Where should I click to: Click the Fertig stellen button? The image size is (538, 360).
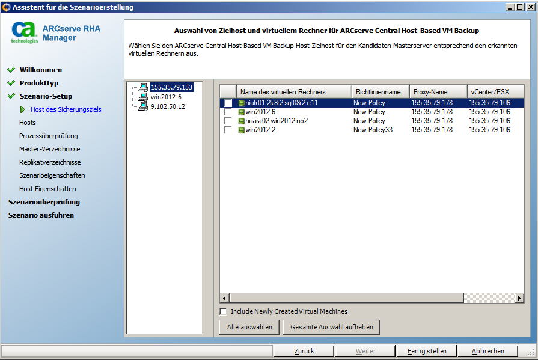click(426, 351)
